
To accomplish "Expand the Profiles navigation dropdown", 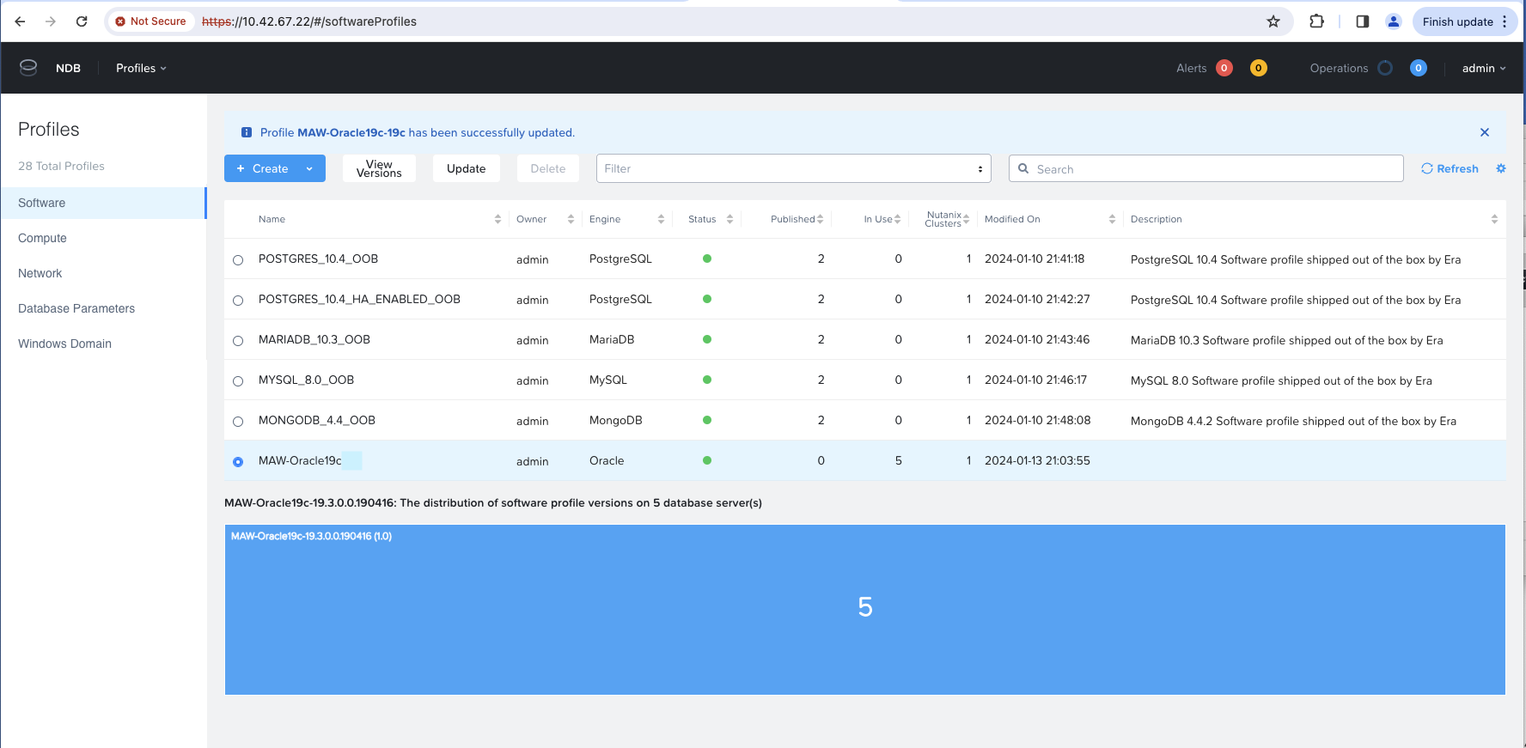I will (x=141, y=68).
